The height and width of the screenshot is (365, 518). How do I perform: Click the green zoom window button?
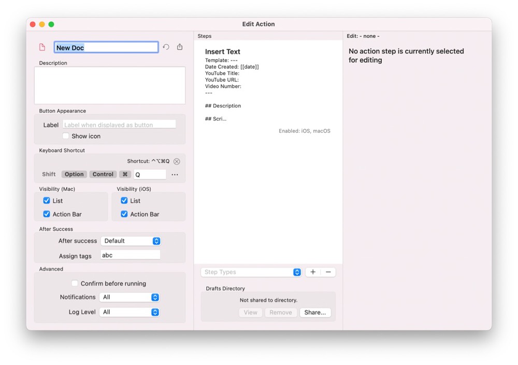(51, 24)
